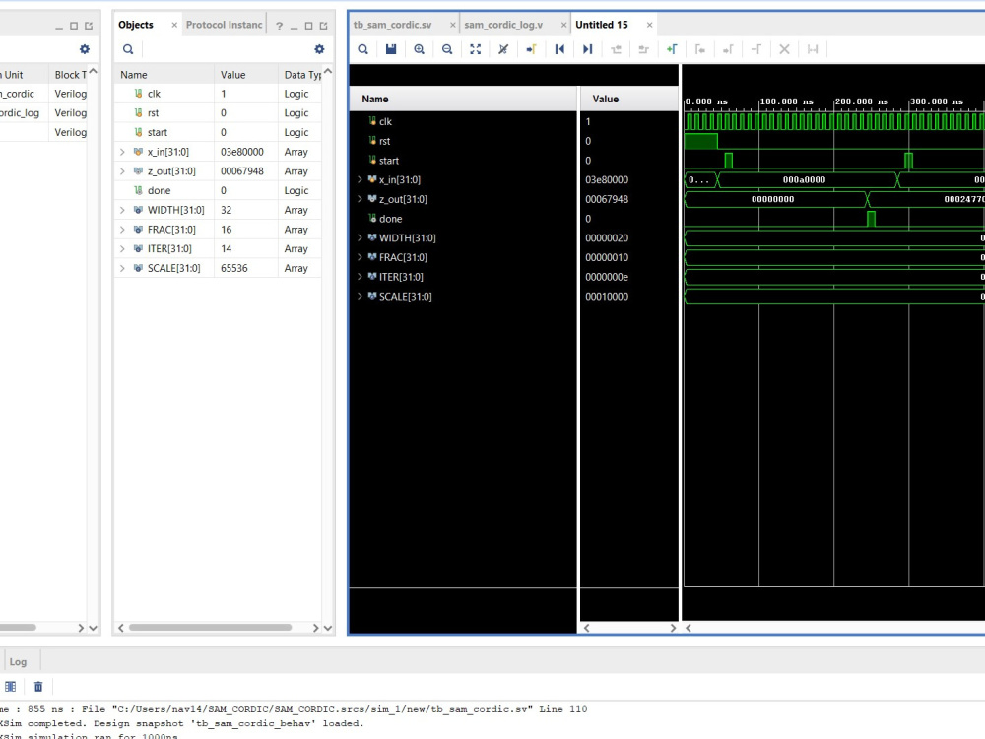The height and width of the screenshot is (739, 985).
Task: Expand ITER[31:0] in waveform names
Action: 360,277
